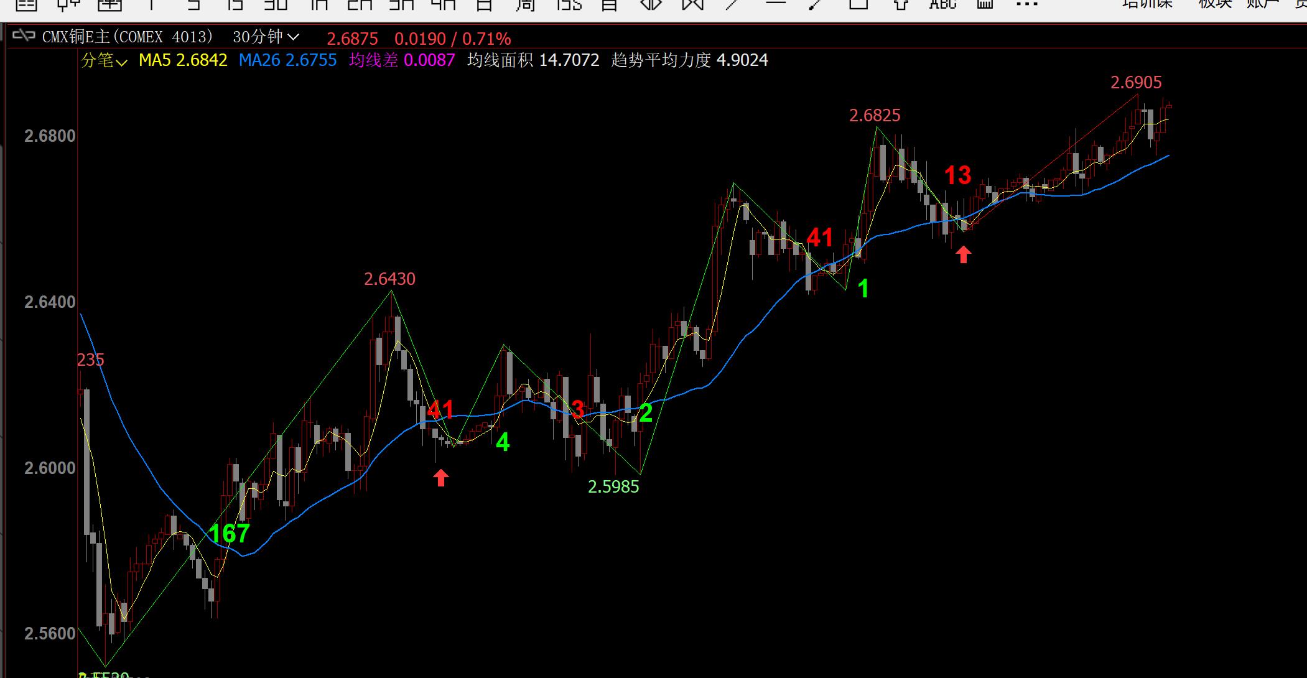This screenshot has width=1307, height=678.
Task: Open the three-dots more tools menu
Action: tap(1026, 5)
